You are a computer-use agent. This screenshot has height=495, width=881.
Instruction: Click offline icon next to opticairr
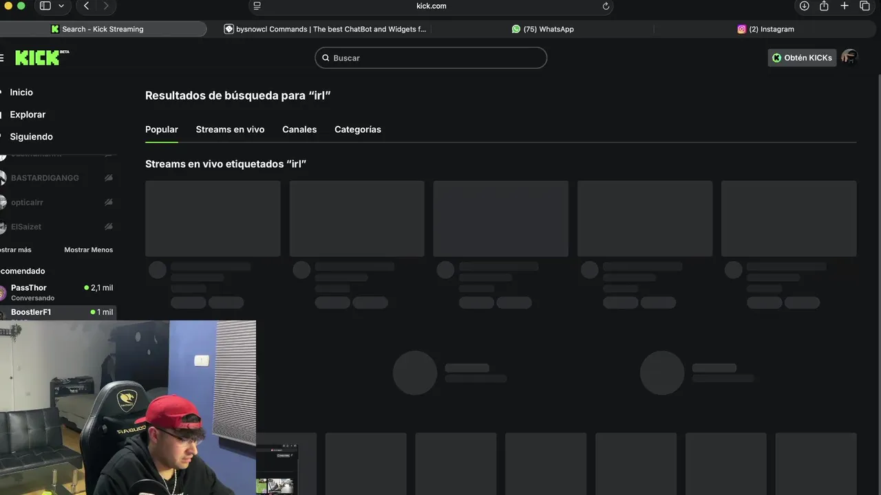click(108, 202)
